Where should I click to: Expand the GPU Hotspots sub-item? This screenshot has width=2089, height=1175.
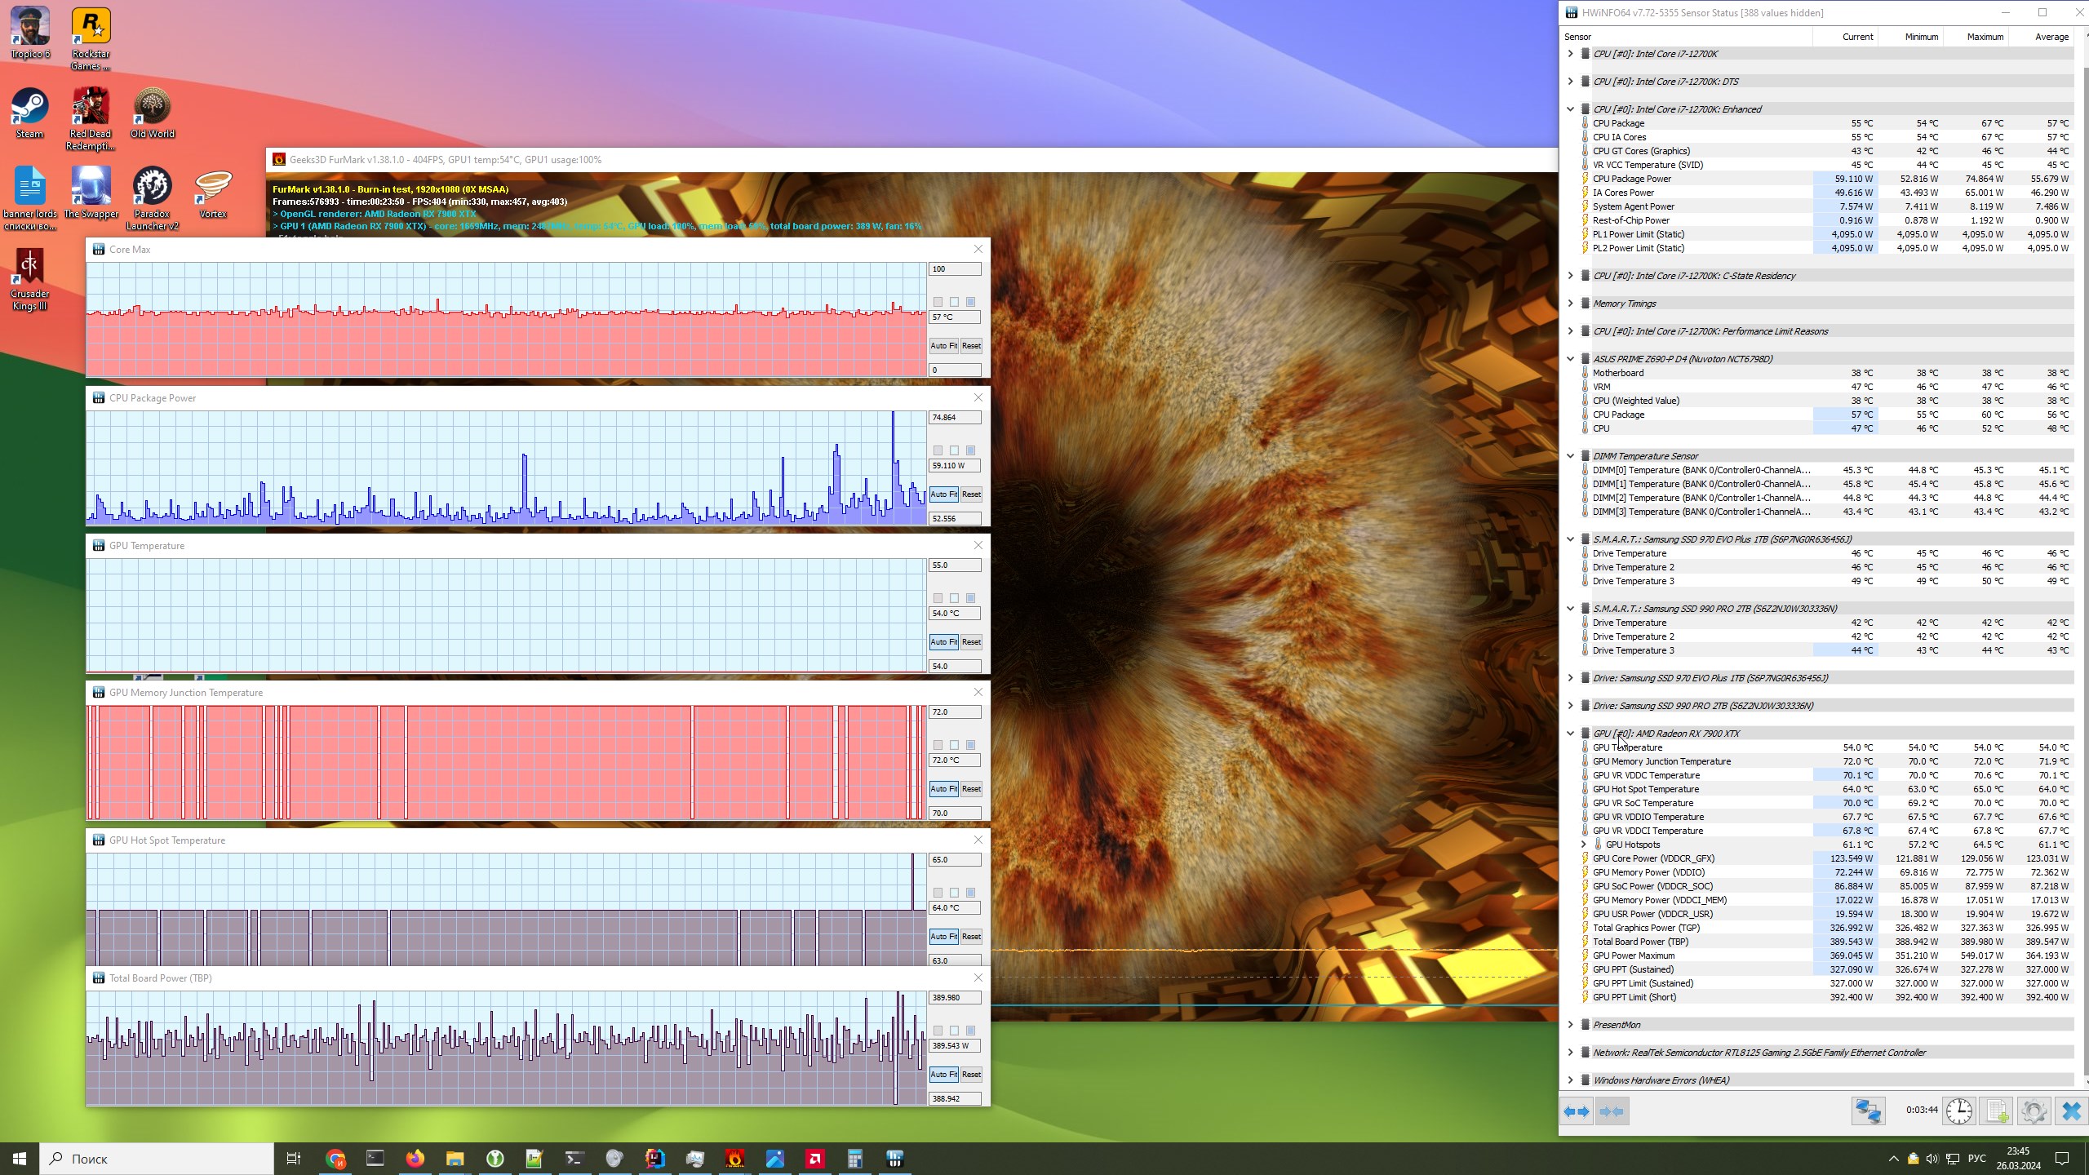1583,845
